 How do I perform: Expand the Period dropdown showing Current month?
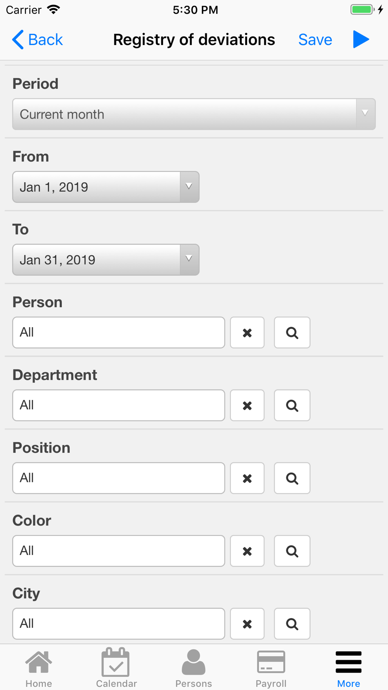194,114
